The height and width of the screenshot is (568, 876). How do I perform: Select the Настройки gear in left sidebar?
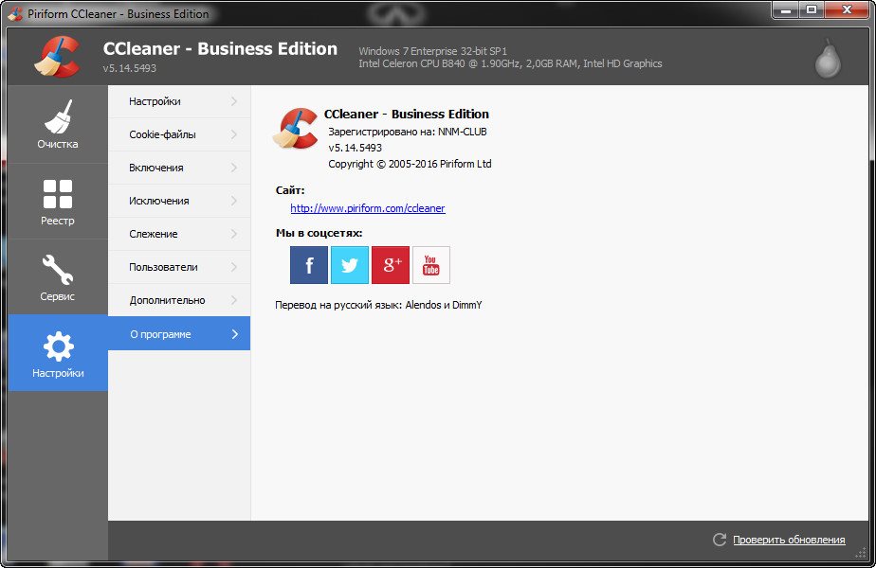coord(58,352)
